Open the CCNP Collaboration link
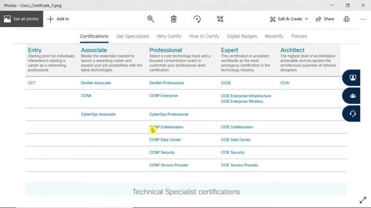 [x=166, y=127]
